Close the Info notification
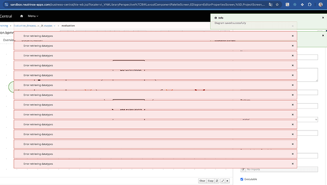The image size is (327, 185). click(323, 18)
